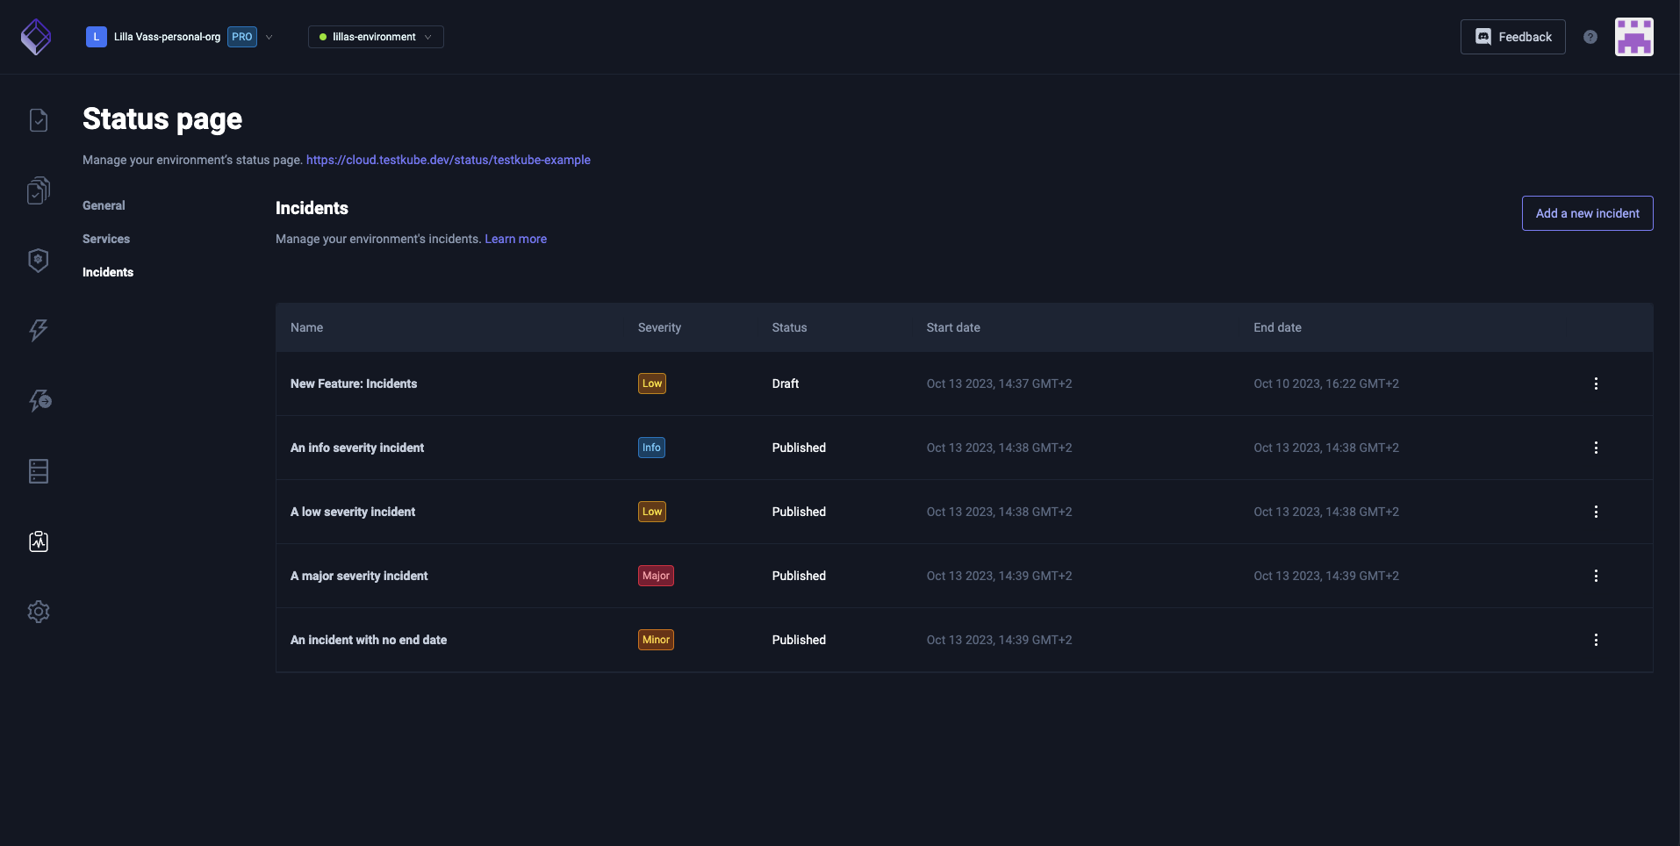Switch to the Services tab
Image resolution: width=1680 pixels, height=846 pixels.
click(x=106, y=239)
